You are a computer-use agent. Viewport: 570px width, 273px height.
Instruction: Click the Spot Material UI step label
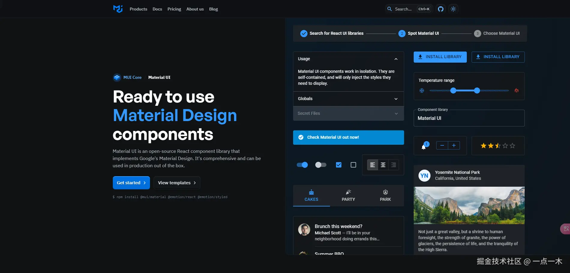423,33
